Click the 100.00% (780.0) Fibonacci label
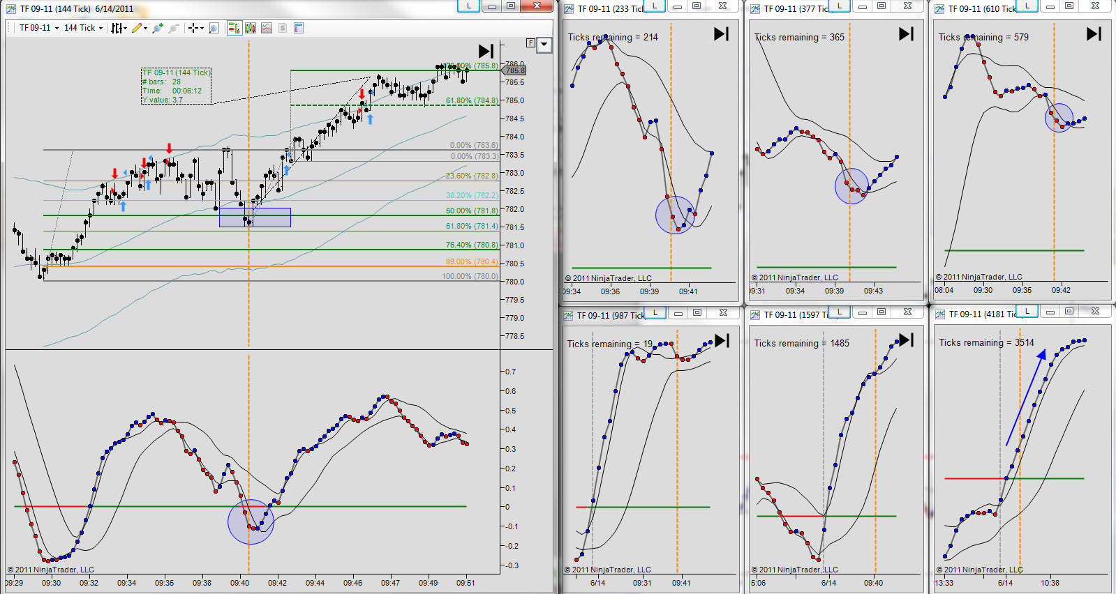Viewport: 1116px width, 594px height. pyautogui.click(x=470, y=277)
